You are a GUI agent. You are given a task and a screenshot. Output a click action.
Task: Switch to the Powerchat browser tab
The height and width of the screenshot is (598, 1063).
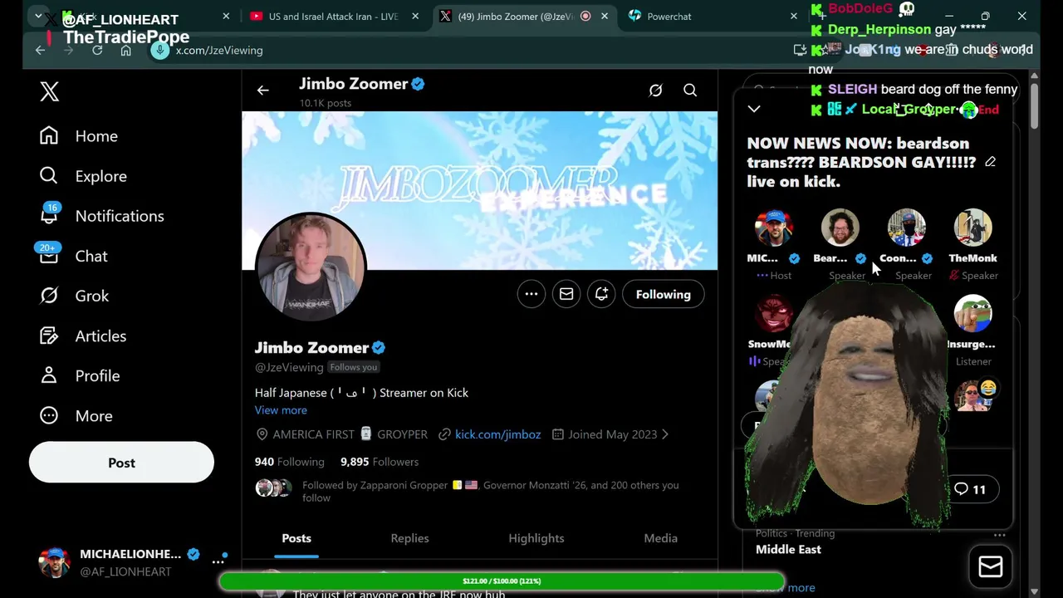669,16
